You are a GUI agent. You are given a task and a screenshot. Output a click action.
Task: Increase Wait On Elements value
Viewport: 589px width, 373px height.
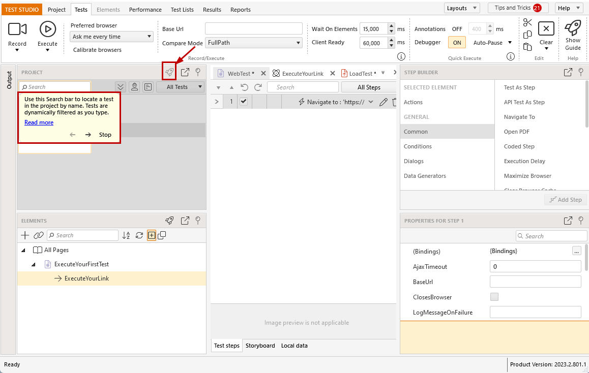click(392, 26)
